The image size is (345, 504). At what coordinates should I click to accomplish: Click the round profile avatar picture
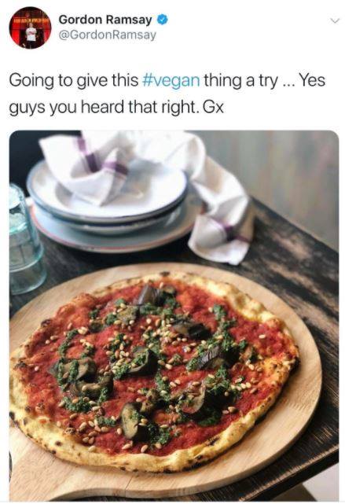30,28
